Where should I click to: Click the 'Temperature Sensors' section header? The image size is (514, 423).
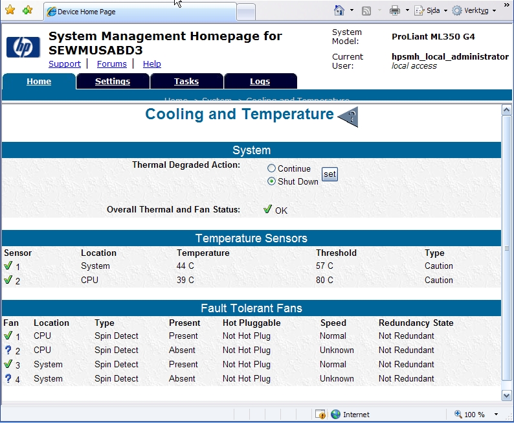click(x=251, y=238)
